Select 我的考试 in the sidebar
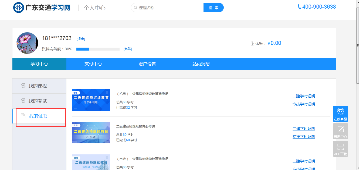 (38, 101)
